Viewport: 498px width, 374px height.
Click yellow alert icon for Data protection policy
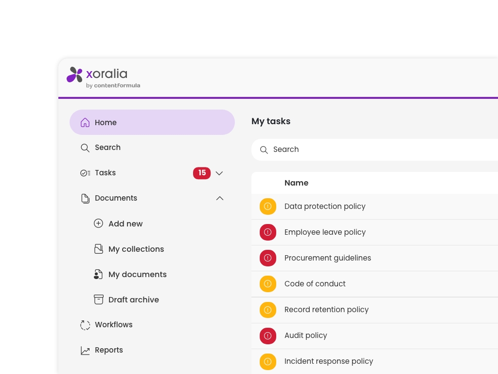[x=268, y=206]
